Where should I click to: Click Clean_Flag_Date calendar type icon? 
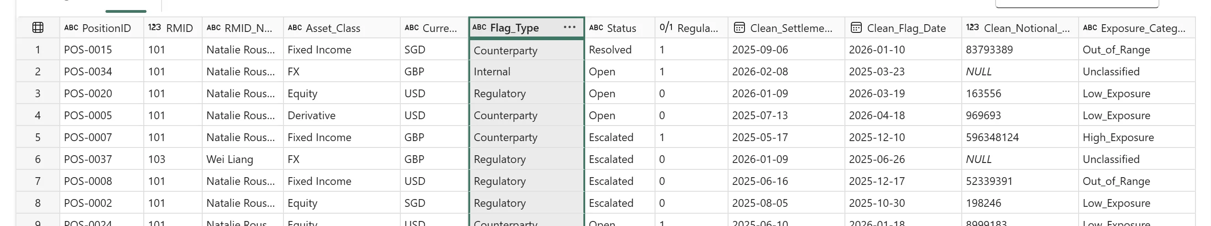(x=856, y=28)
